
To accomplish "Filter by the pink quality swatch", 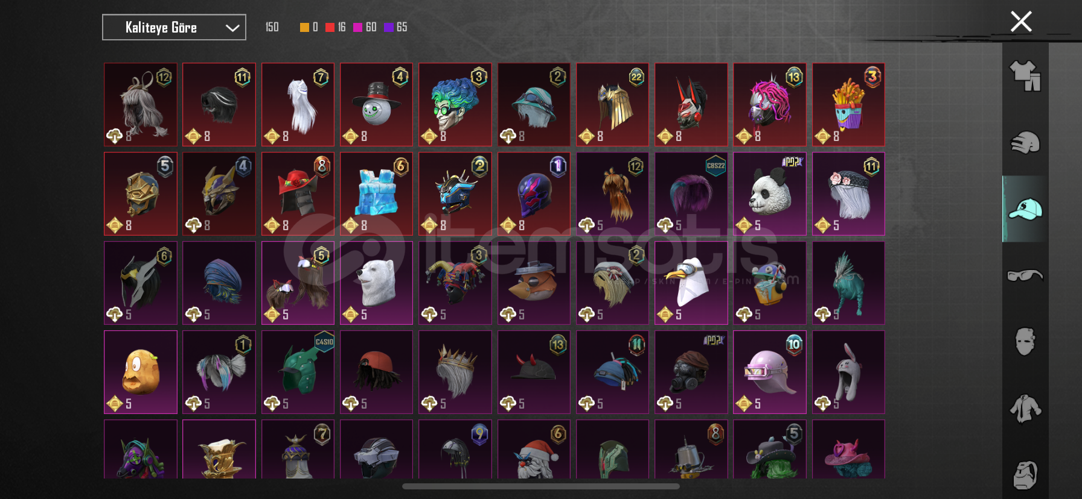I will pos(357,27).
